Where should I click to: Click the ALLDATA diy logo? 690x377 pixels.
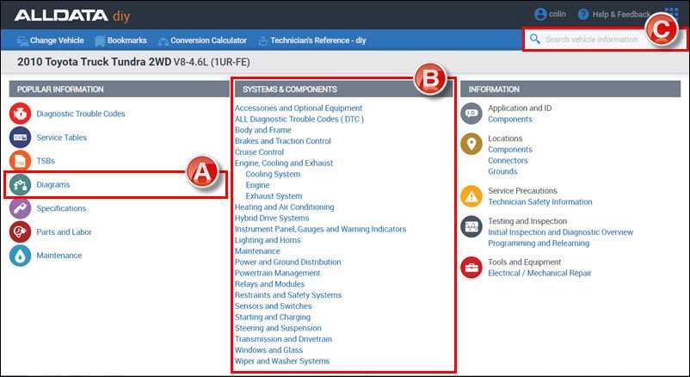tap(72, 15)
